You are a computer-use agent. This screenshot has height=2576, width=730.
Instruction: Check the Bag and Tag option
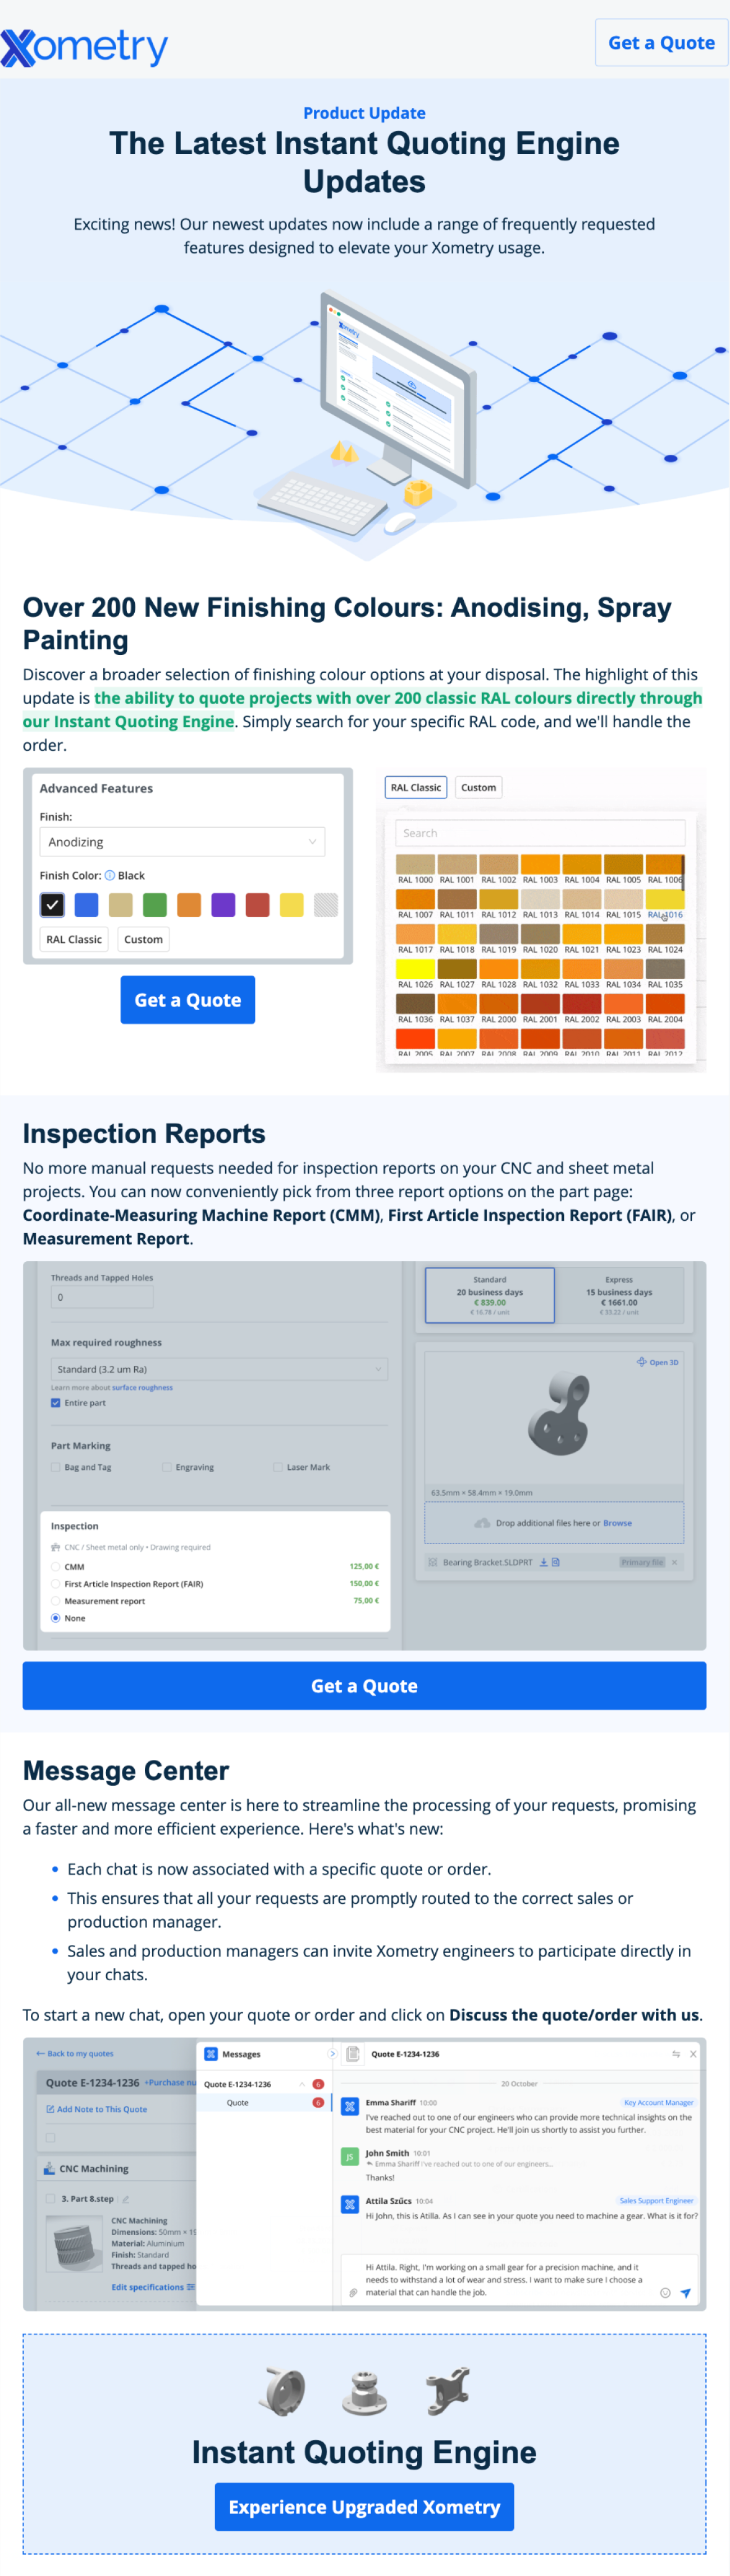(56, 1467)
